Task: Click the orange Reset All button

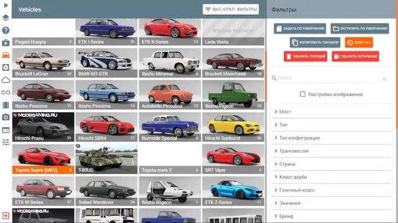Action: pos(359,42)
